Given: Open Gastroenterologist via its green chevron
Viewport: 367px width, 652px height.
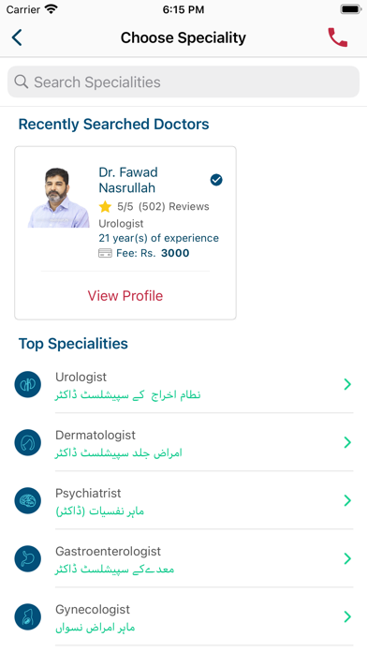Looking at the screenshot, I should coord(347,559).
